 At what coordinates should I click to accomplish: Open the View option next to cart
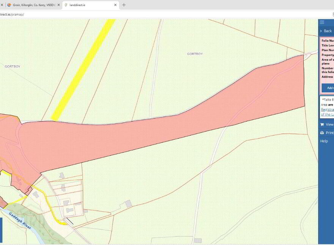pos(330,125)
